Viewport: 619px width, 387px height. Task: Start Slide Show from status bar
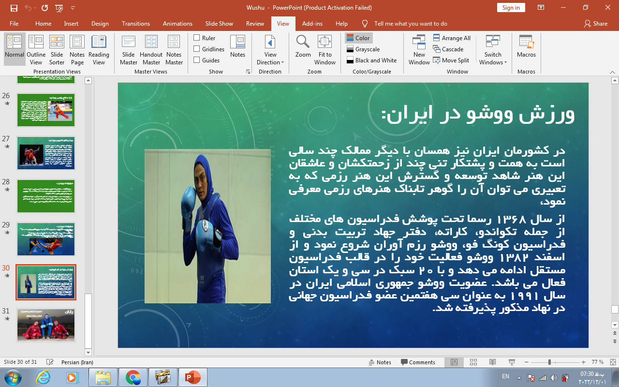(512, 362)
